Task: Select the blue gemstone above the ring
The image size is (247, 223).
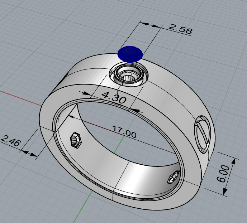Action: (x=130, y=54)
